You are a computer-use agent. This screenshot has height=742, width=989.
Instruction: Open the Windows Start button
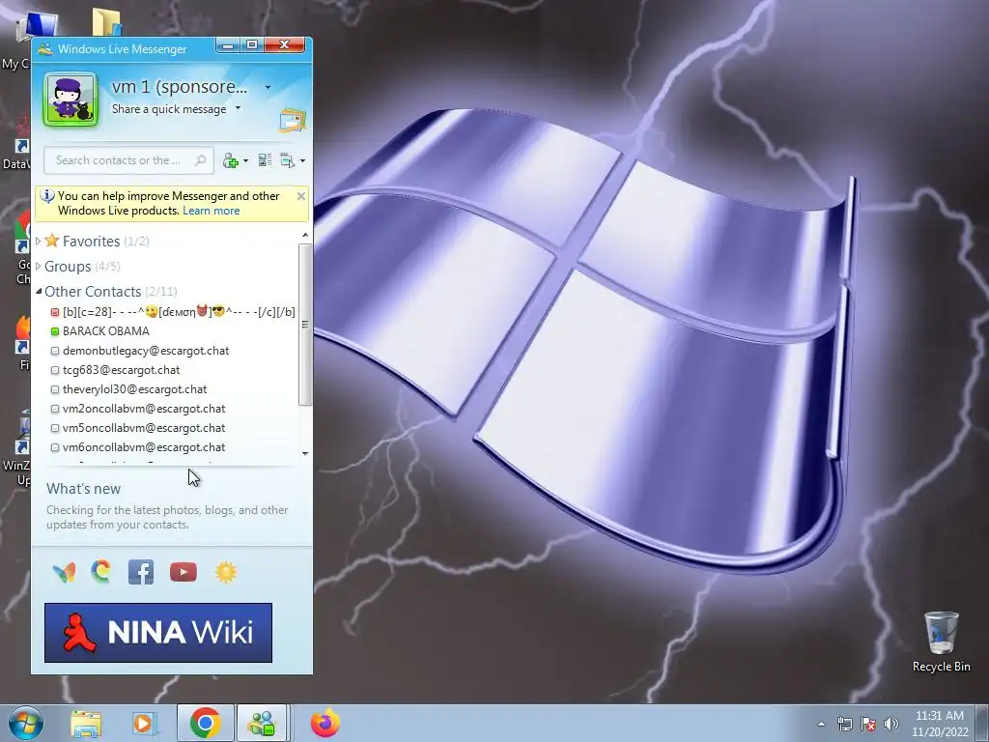click(26, 723)
